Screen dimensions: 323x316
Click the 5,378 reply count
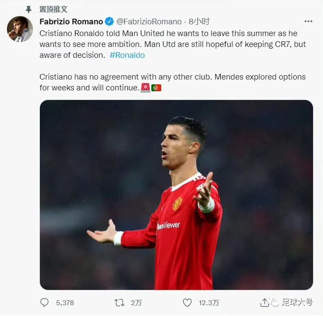tap(65, 303)
